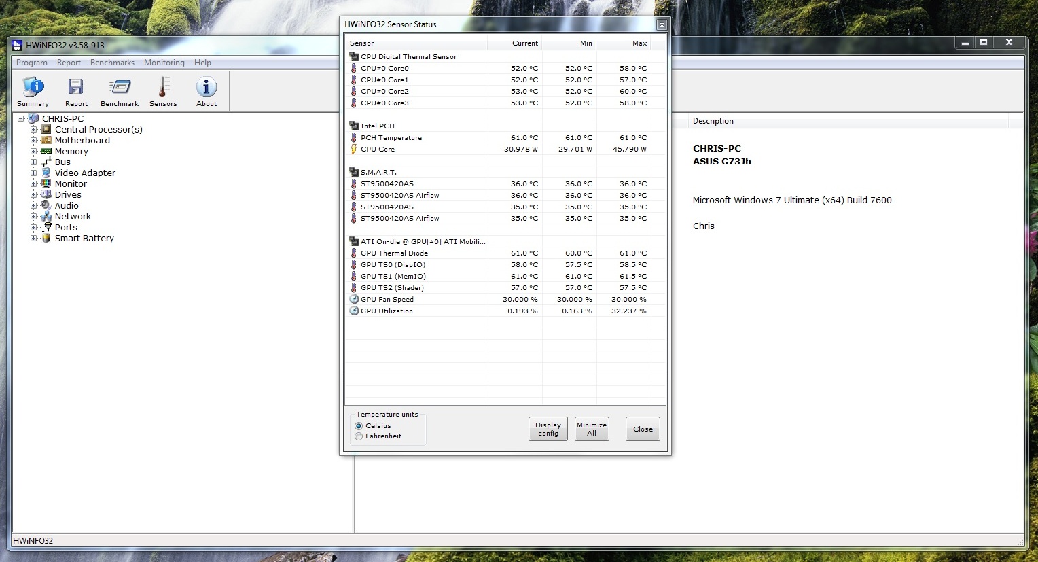Click the Minimize All button
Image resolution: width=1038 pixels, height=562 pixels.
coord(592,429)
